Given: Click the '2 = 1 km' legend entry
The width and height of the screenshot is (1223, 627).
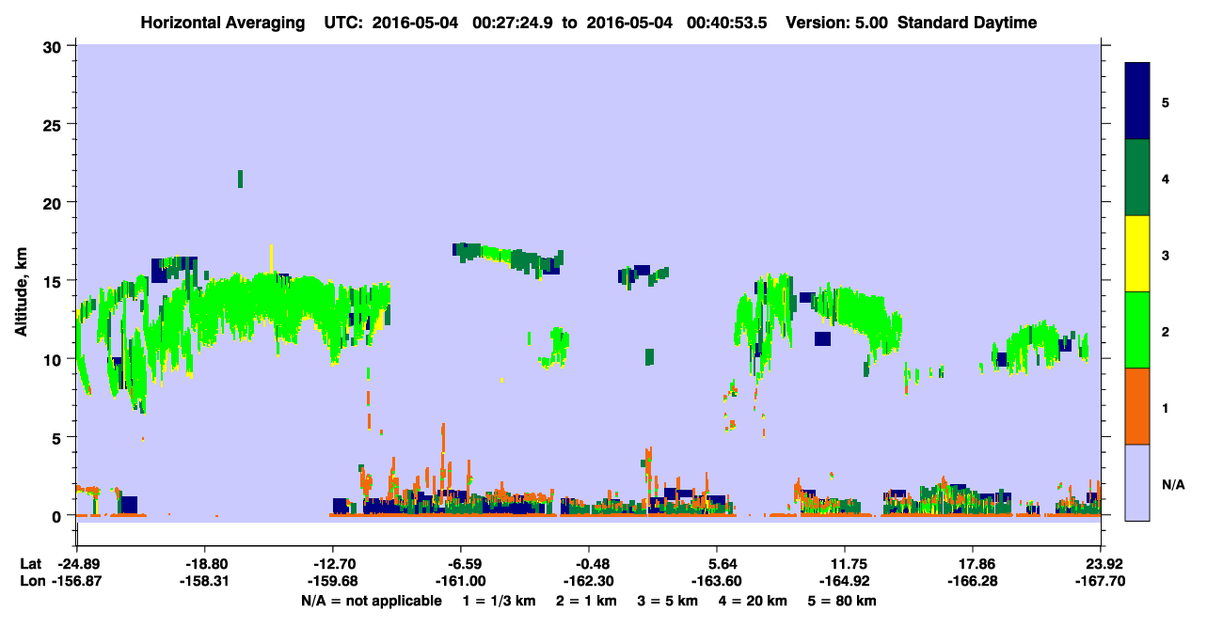Looking at the screenshot, I should [586, 601].
